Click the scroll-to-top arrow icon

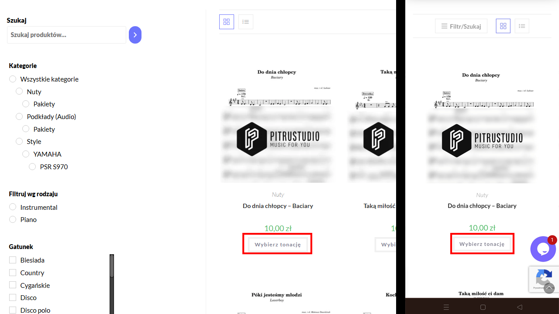pos(549,288)
